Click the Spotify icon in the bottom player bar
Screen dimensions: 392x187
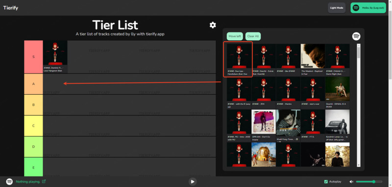(x=9, y=182)
